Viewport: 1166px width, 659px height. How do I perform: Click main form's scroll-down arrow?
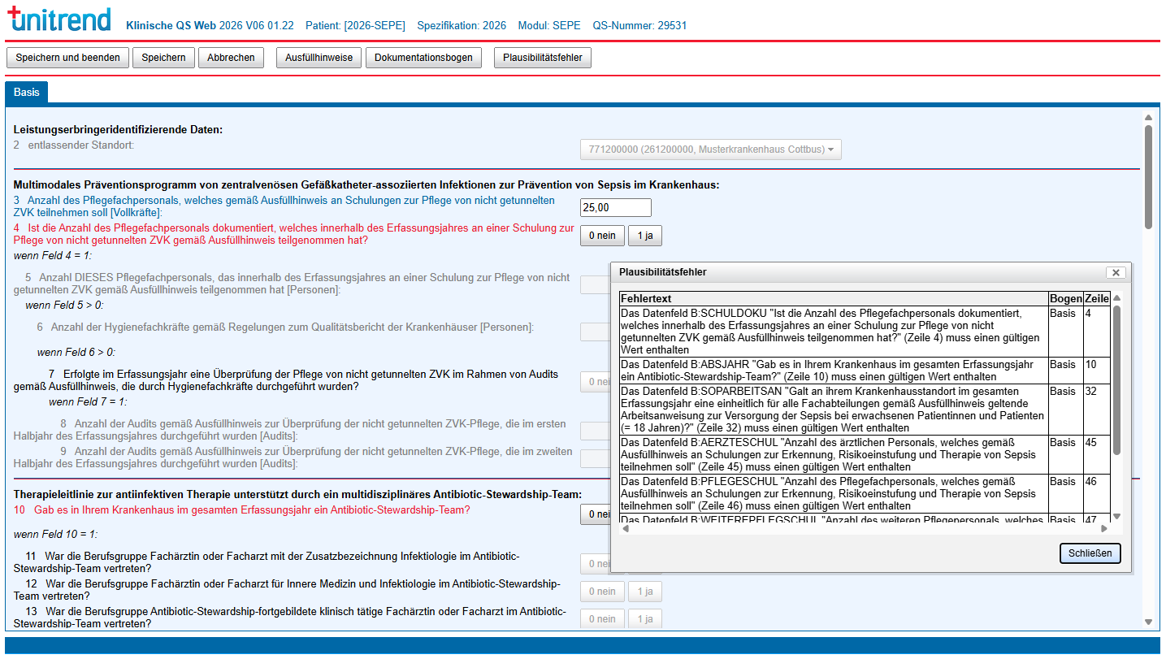pyautogui.click(x=1148, y=622)
